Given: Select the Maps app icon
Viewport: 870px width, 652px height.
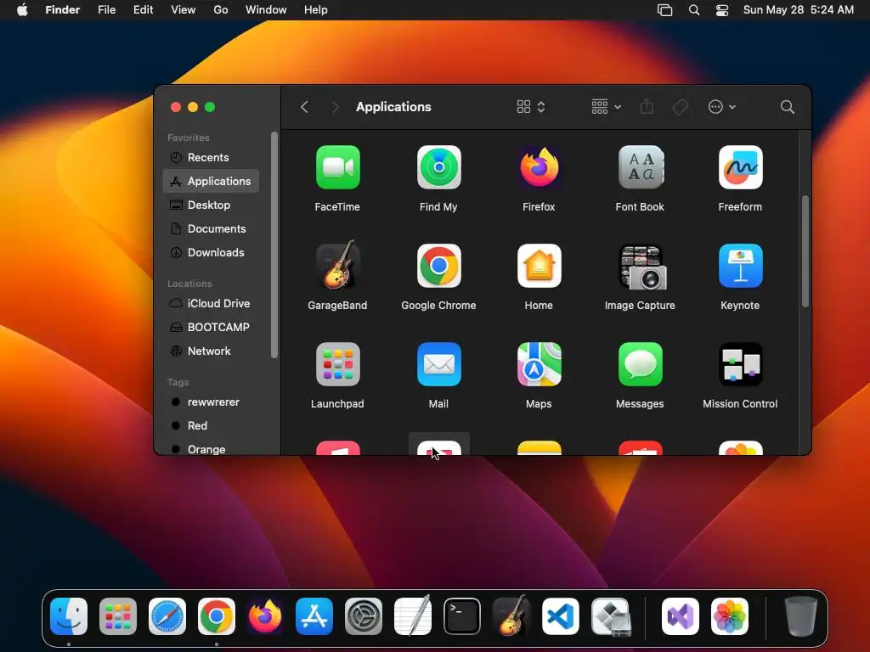Looking at the screenshot, I should click(539, 364).
